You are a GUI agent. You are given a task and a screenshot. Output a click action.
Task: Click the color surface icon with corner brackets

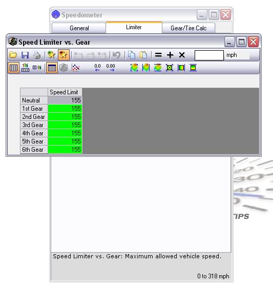click(x=134, y=68)
